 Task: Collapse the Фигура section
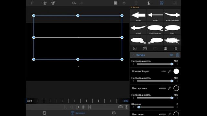(x=133, y=55)
